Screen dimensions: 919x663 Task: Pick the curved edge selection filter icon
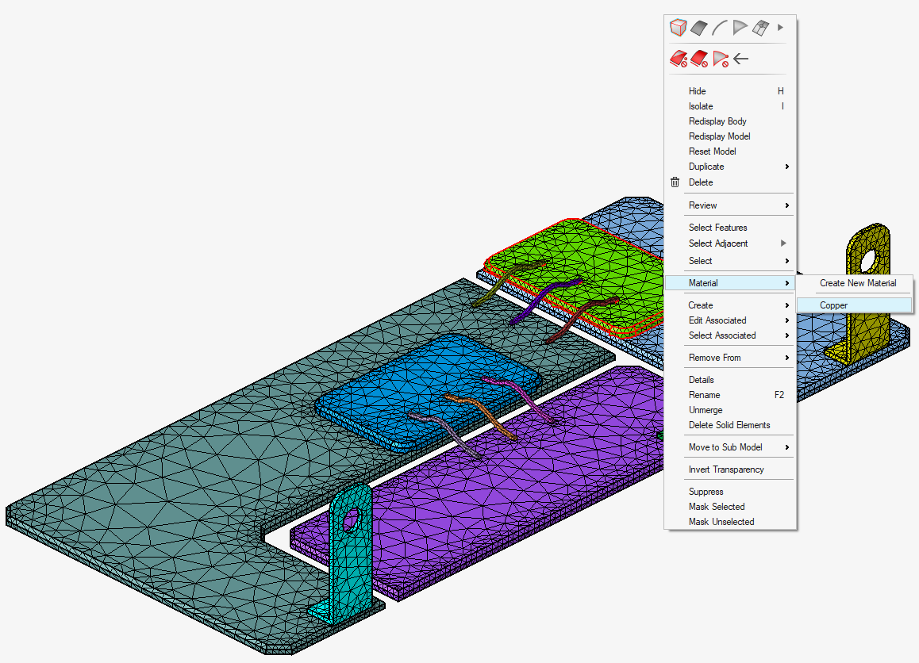tap(719, 28)
